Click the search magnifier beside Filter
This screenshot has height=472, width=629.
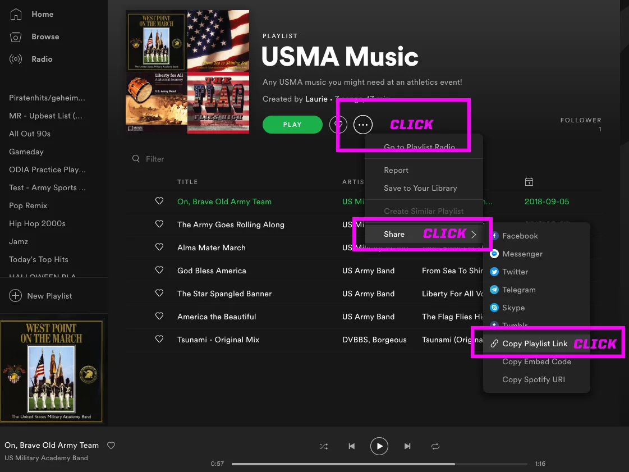136,158
